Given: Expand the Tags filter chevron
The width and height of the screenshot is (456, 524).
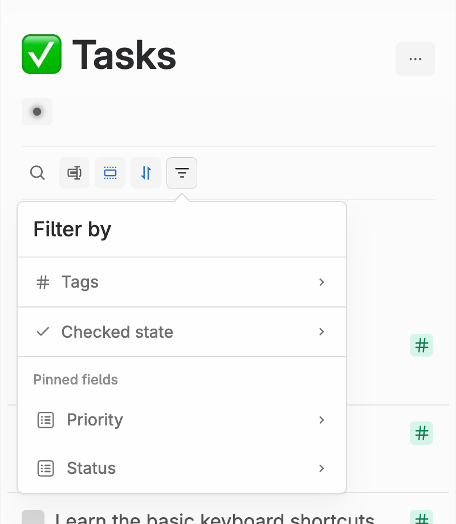Looking at the screenshot, I should click(x=321, y=282).
